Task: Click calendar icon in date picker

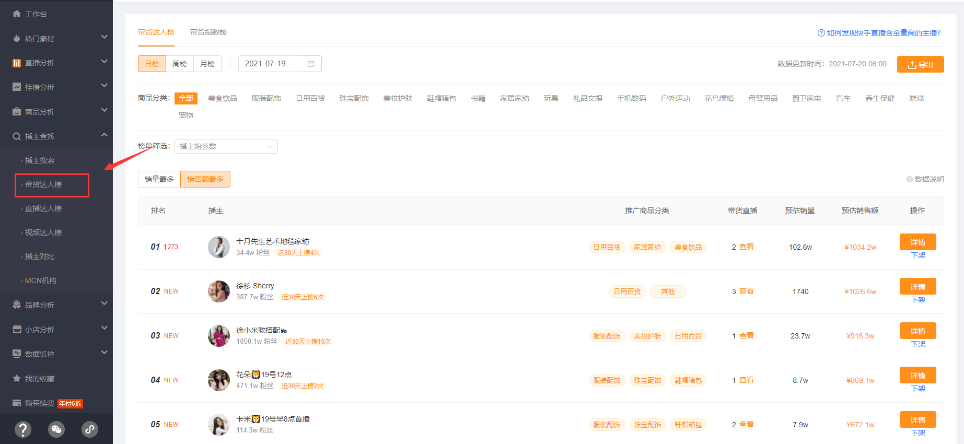Action: click(x=311, y=64)
